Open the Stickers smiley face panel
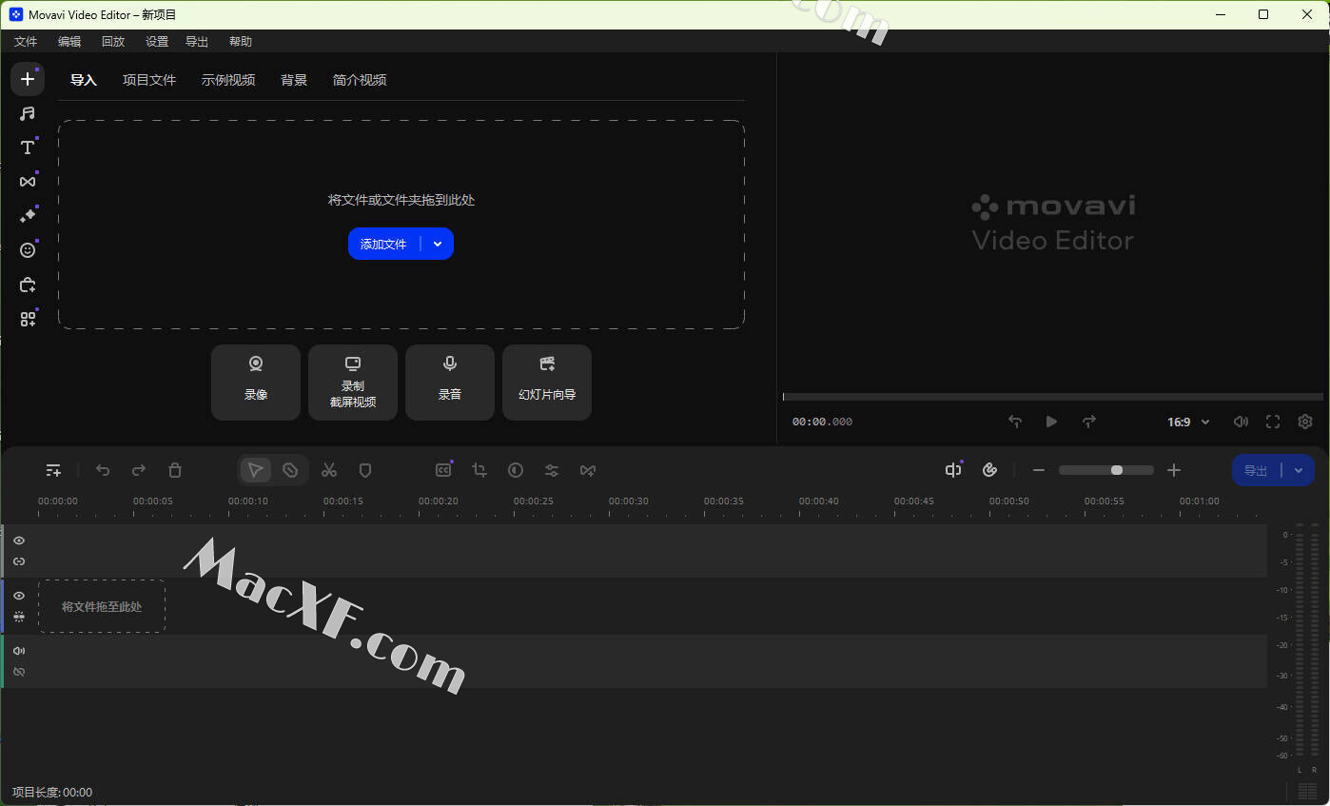The image size is (1330, 806). coord(28,250)
